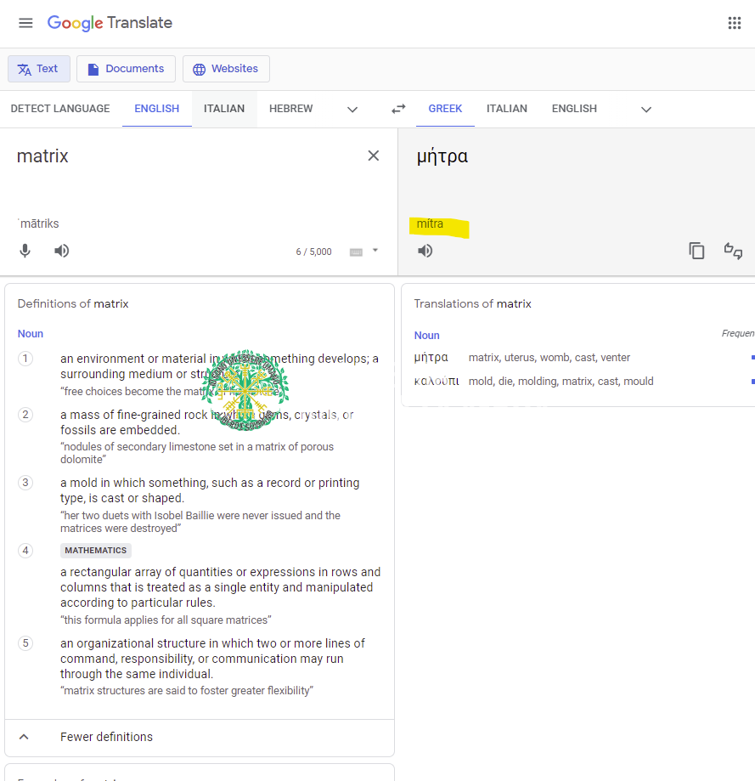Open the keyboard input tools dropdown
755x781 pixels.
click(375, 251)
